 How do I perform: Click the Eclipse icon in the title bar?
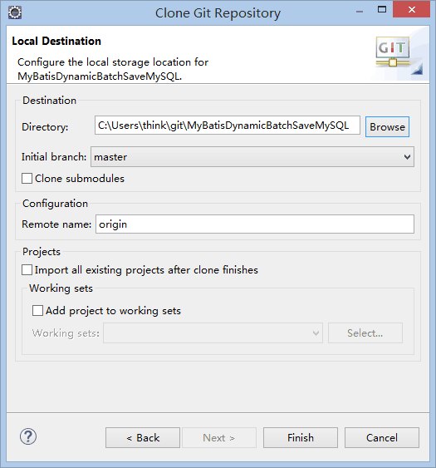[15, 12]
